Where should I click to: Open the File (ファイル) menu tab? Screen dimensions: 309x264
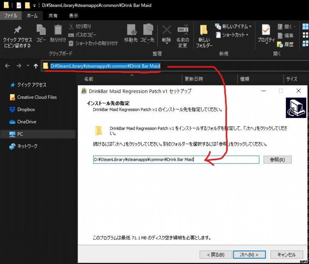point(10,16)
